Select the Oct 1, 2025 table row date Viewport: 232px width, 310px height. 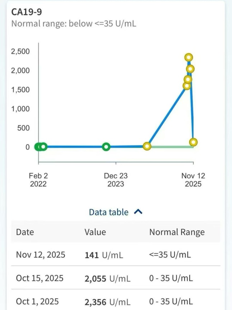point(37,301)
